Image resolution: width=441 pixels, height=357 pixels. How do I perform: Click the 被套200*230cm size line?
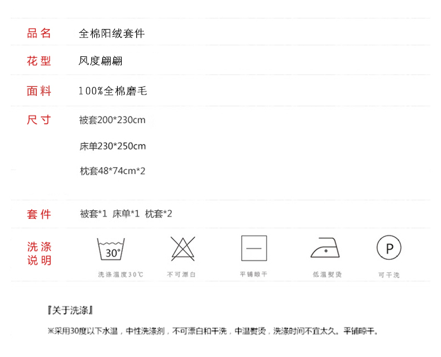click(112, 120)
